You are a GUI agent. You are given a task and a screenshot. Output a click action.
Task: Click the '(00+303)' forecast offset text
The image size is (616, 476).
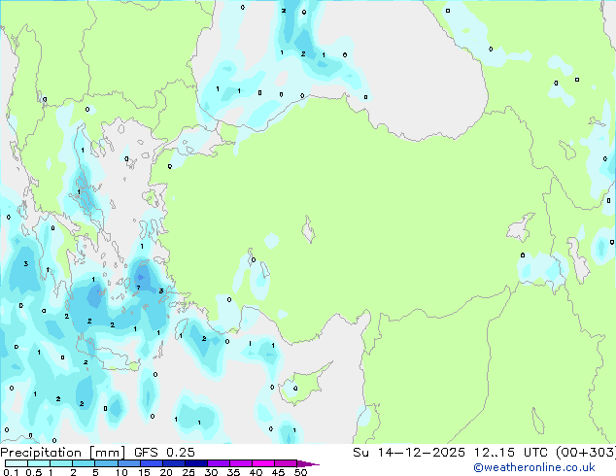click(x=585, y=453)
